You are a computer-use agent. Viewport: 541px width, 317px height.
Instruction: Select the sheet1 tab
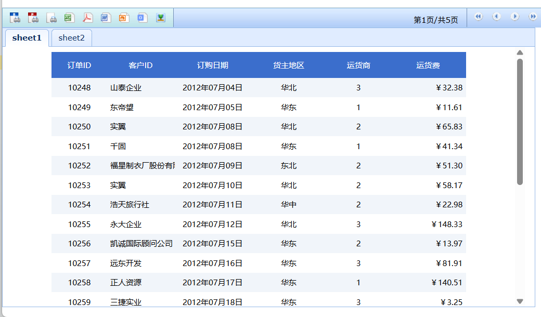[27, 38]
